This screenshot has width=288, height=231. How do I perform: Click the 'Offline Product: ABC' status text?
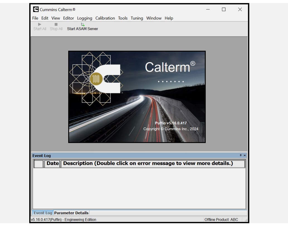point(221,220)
